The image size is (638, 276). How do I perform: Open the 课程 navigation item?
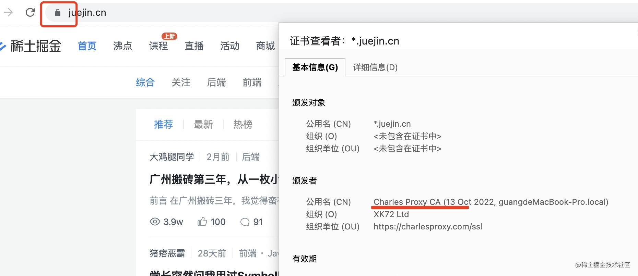point(158,46)
